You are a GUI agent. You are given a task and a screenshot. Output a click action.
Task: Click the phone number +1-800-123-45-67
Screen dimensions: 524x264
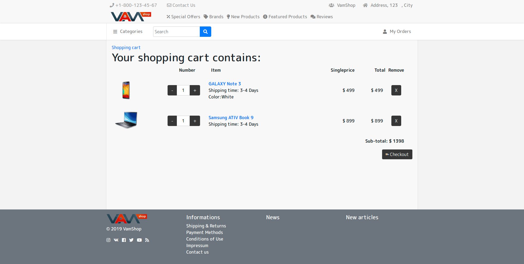[x=133, y=5]
